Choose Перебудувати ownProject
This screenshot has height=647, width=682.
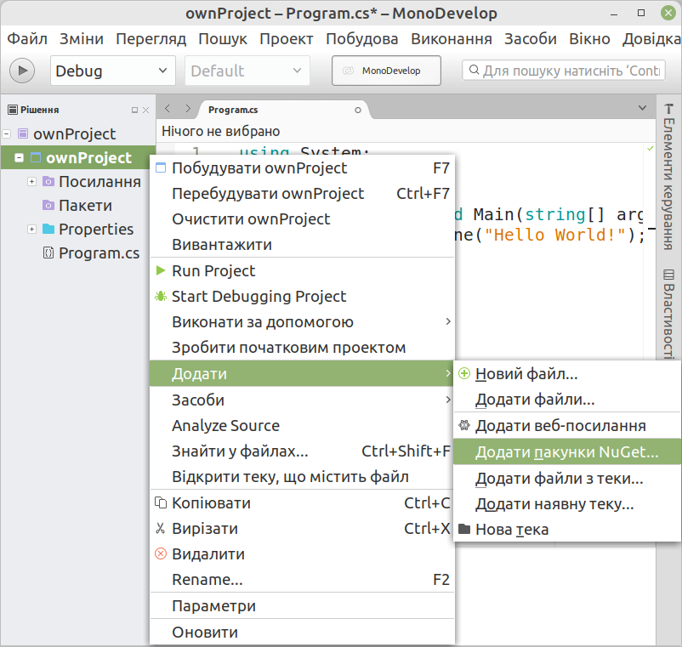[302, 194]
